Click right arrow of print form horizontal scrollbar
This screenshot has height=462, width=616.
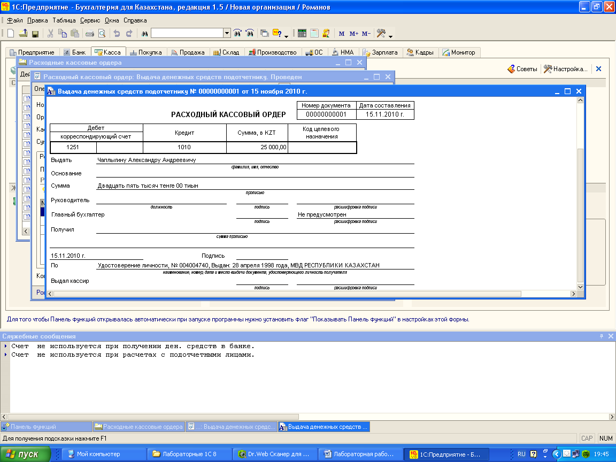point(574,294)
